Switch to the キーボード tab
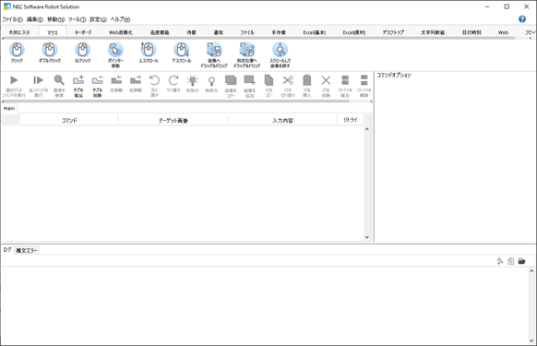Screen dimensions: 537x346 (x=83, y=32)
